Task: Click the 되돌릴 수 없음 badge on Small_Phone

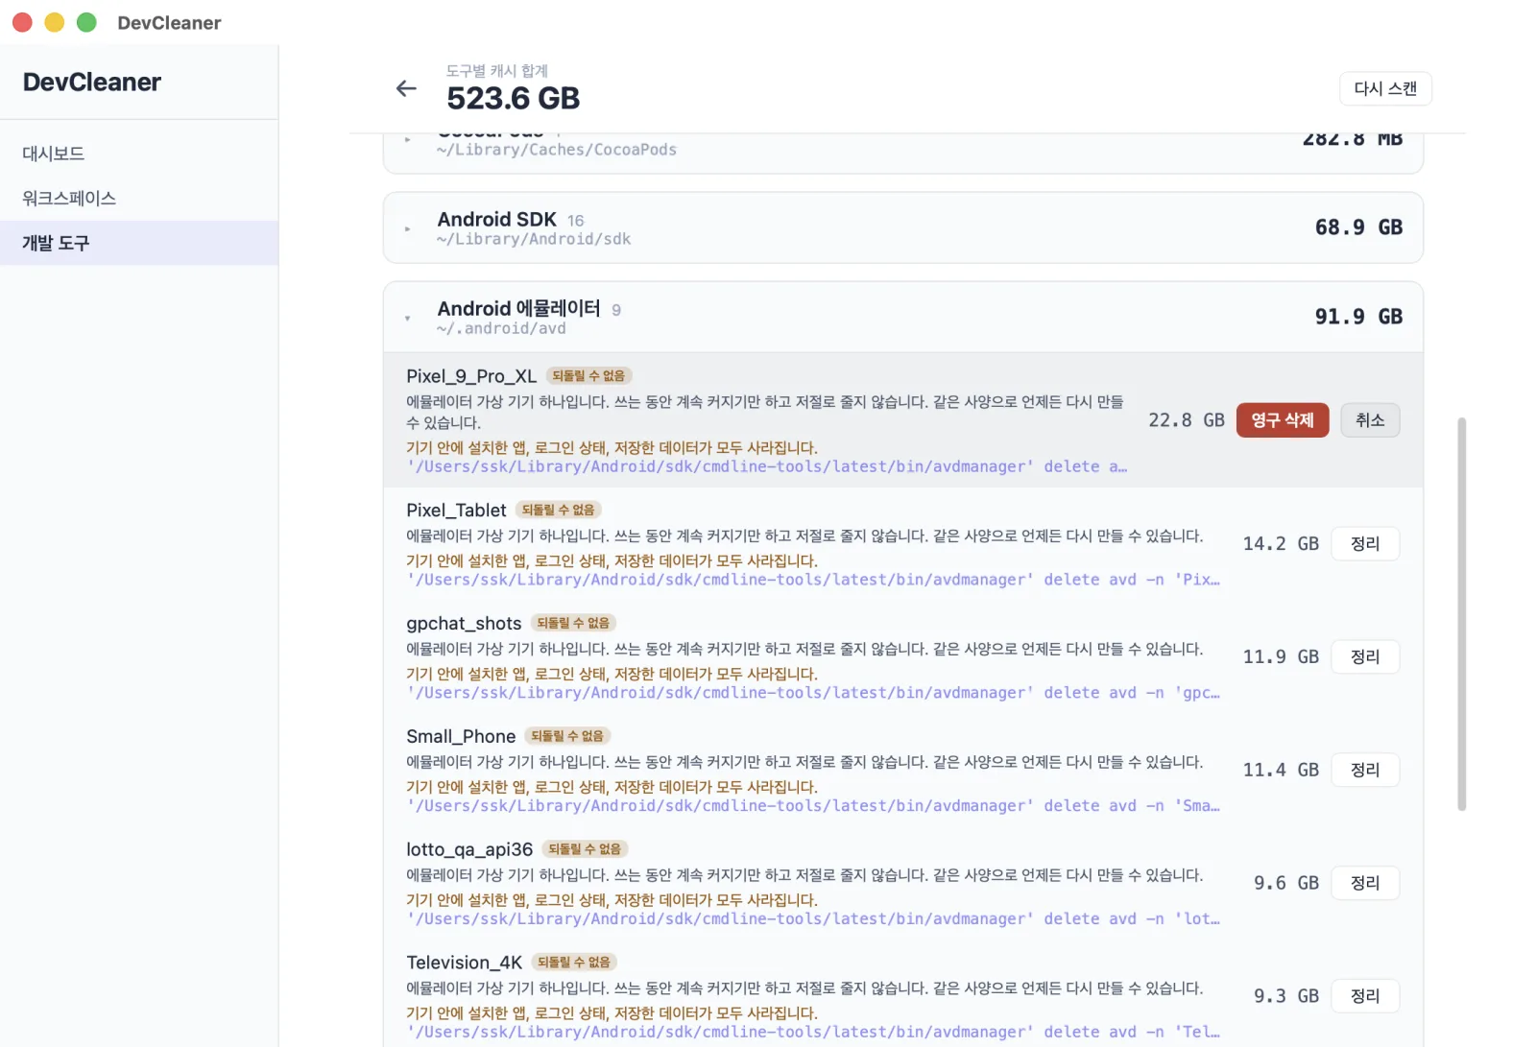Action: pos(567,737)
